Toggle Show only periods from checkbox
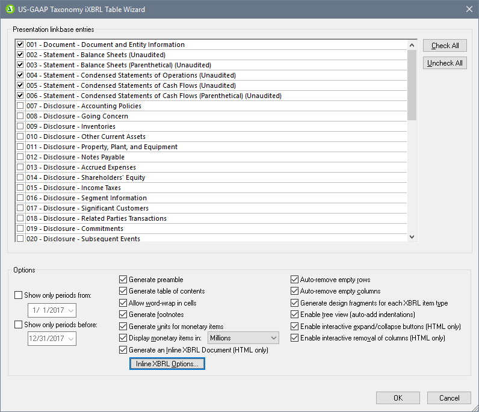This screenshot has height=412, width=479. (18, 295)
